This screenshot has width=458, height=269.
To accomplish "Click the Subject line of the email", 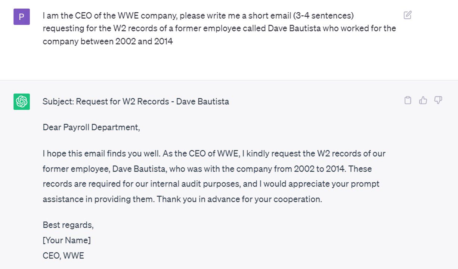I will click(x=136, y=102).
